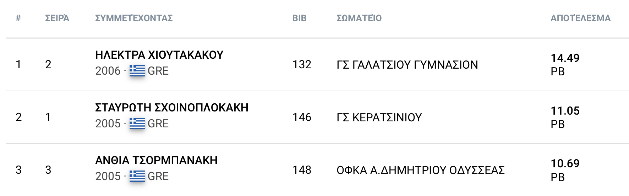Click the BIB column header
Screen dimensions: 629x196
[x=299, y=18]
